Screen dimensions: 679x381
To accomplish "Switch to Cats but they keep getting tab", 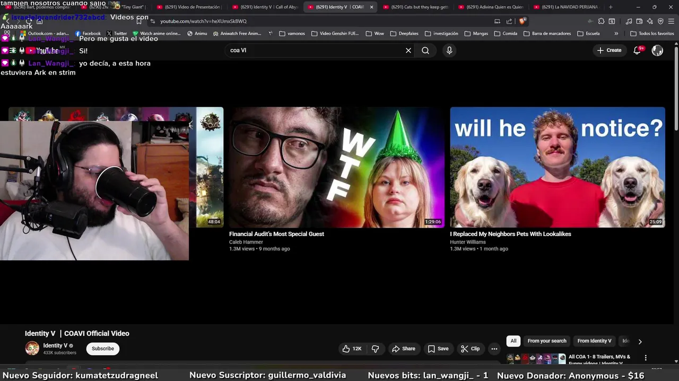I will pyautogui.click(x=416, y=7).
